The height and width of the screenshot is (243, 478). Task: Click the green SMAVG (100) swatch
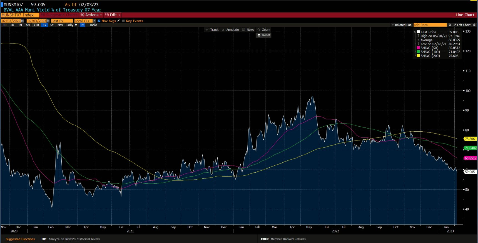pos(418,52)
